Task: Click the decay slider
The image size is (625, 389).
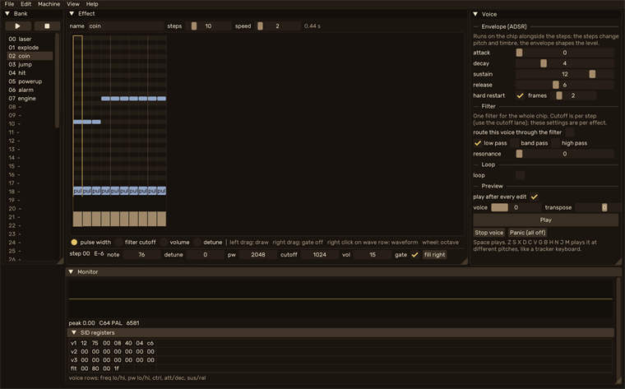Action: point(564,63)
